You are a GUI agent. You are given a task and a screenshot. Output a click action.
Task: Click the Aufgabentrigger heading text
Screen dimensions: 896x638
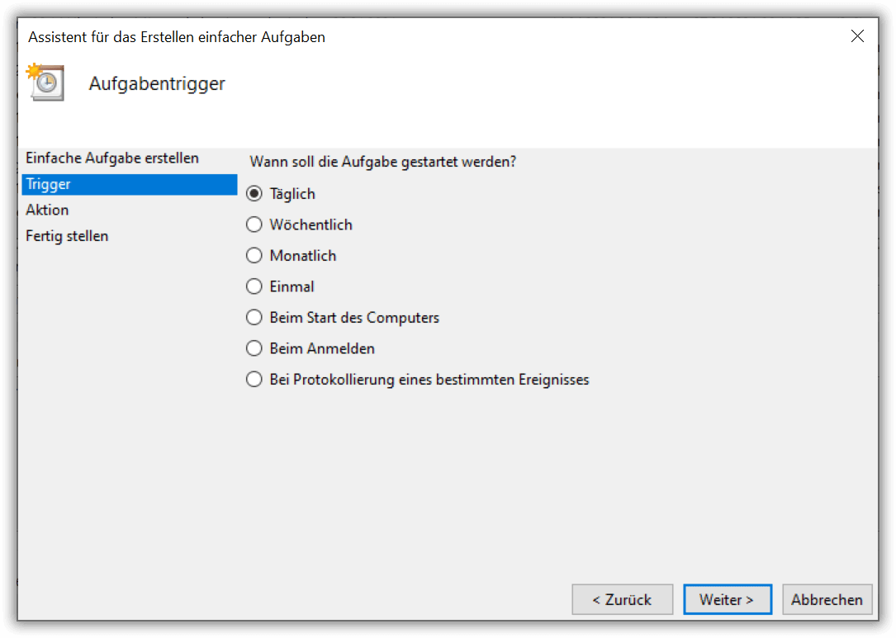tap(157, 84)
